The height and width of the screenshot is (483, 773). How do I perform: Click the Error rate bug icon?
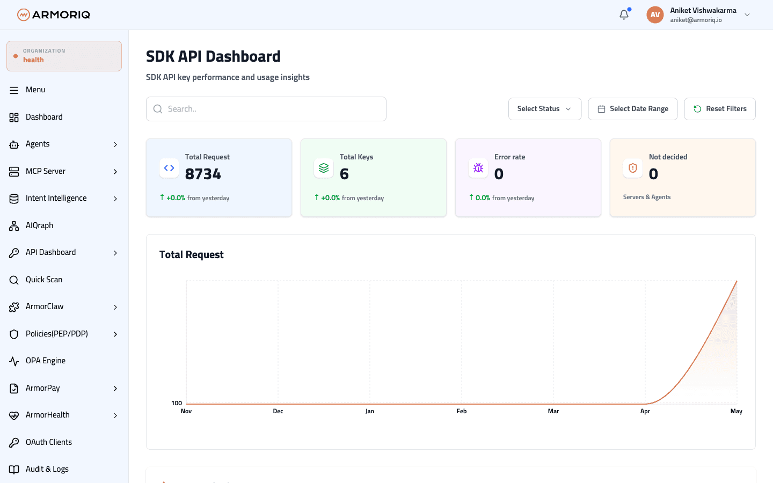tap(478, 168)
